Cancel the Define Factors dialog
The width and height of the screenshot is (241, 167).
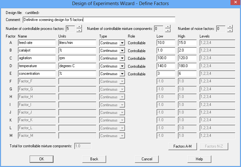point(147,159)
